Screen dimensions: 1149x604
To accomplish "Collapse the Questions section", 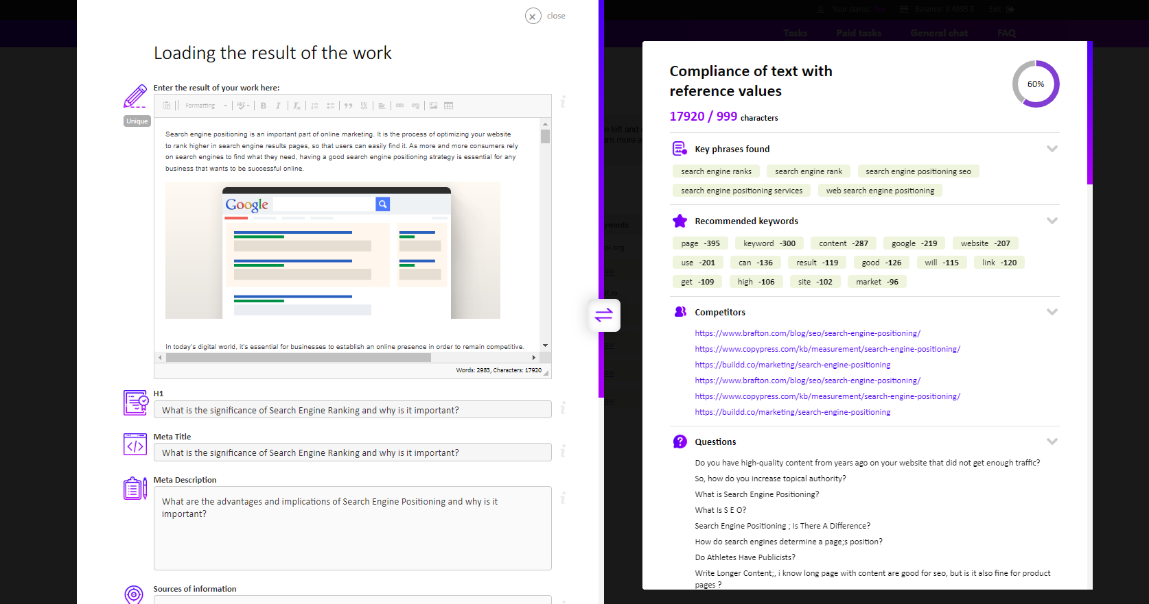I will 1052,442.
